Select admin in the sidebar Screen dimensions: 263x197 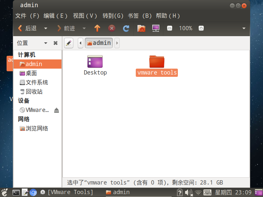point(37,64)
